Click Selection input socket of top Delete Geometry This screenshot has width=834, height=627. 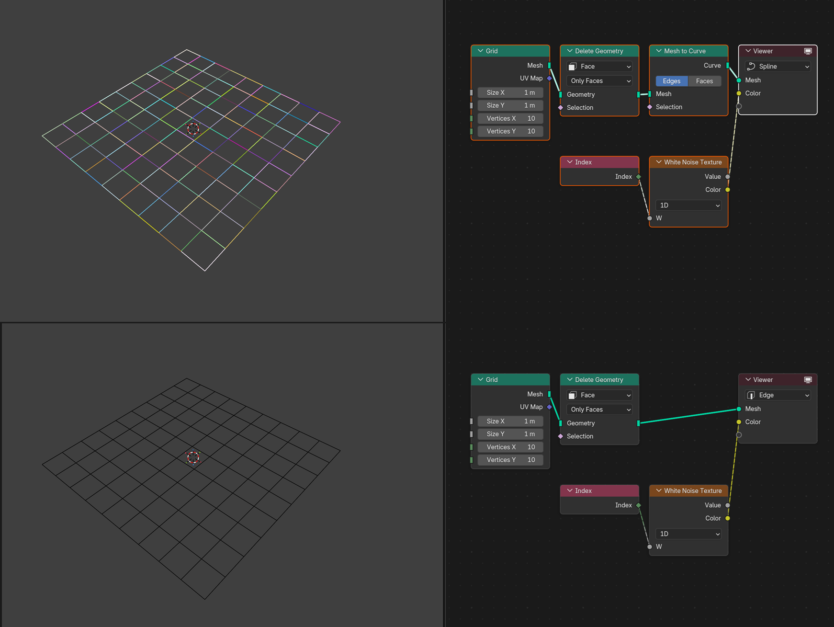point(561,108)
